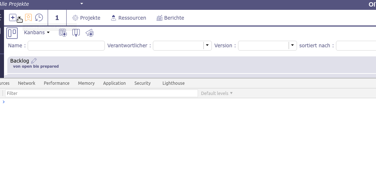
Task: Open the history clock icon
Action: 39,17
